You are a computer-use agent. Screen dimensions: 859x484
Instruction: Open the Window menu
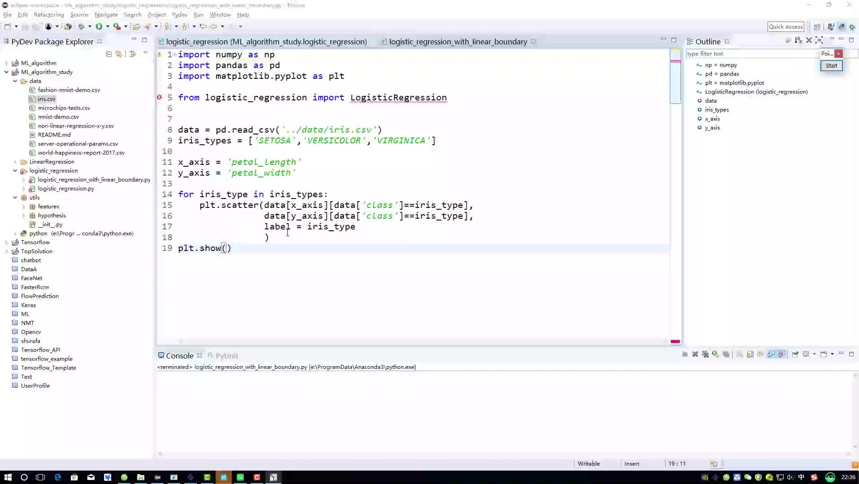(220, 14)
